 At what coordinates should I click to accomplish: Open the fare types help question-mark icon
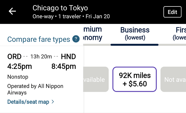point(76,39)
